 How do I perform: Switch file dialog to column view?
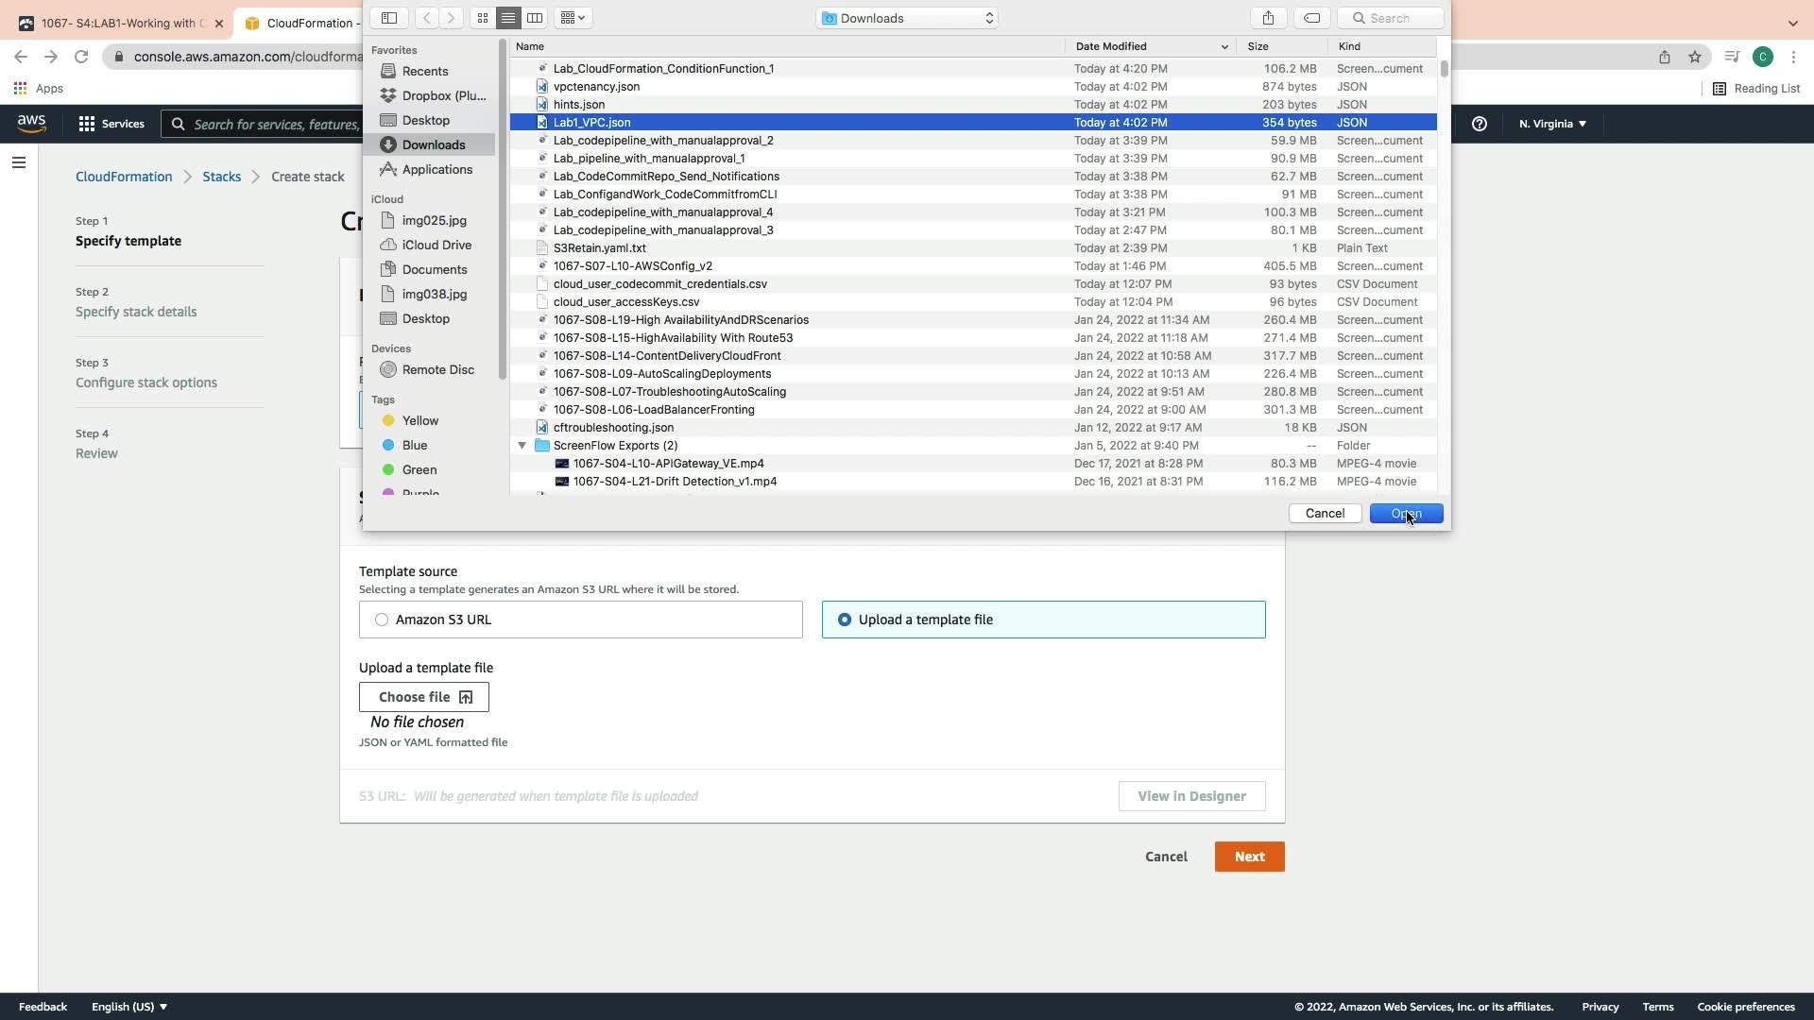click(535, 18)
